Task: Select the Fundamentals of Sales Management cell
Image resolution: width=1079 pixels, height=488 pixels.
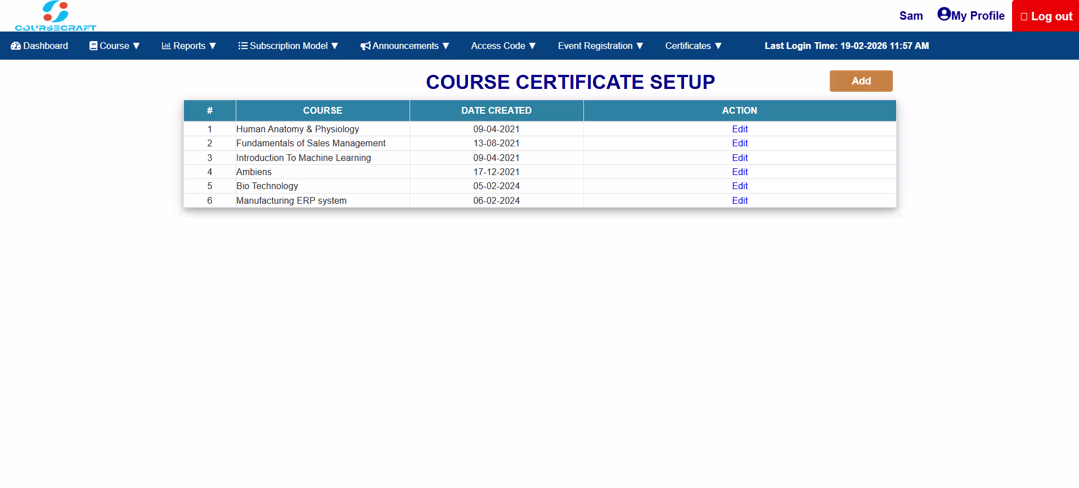Action: click(322, 144)
